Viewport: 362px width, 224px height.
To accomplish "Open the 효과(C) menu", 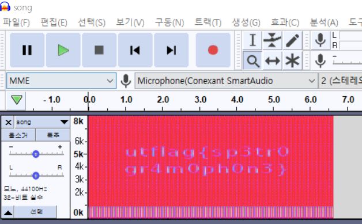I will 285,22.
